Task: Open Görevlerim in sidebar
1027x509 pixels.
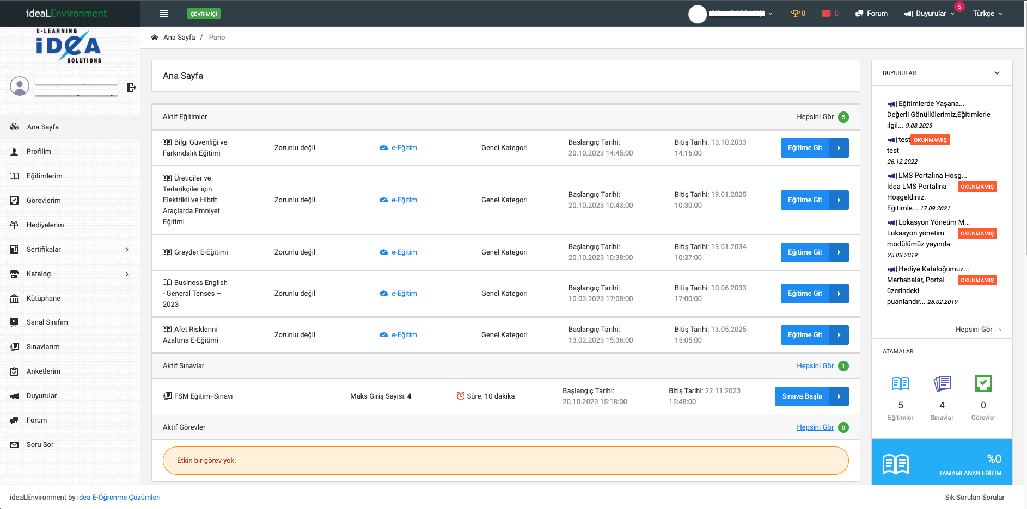Action: (70, 200)
